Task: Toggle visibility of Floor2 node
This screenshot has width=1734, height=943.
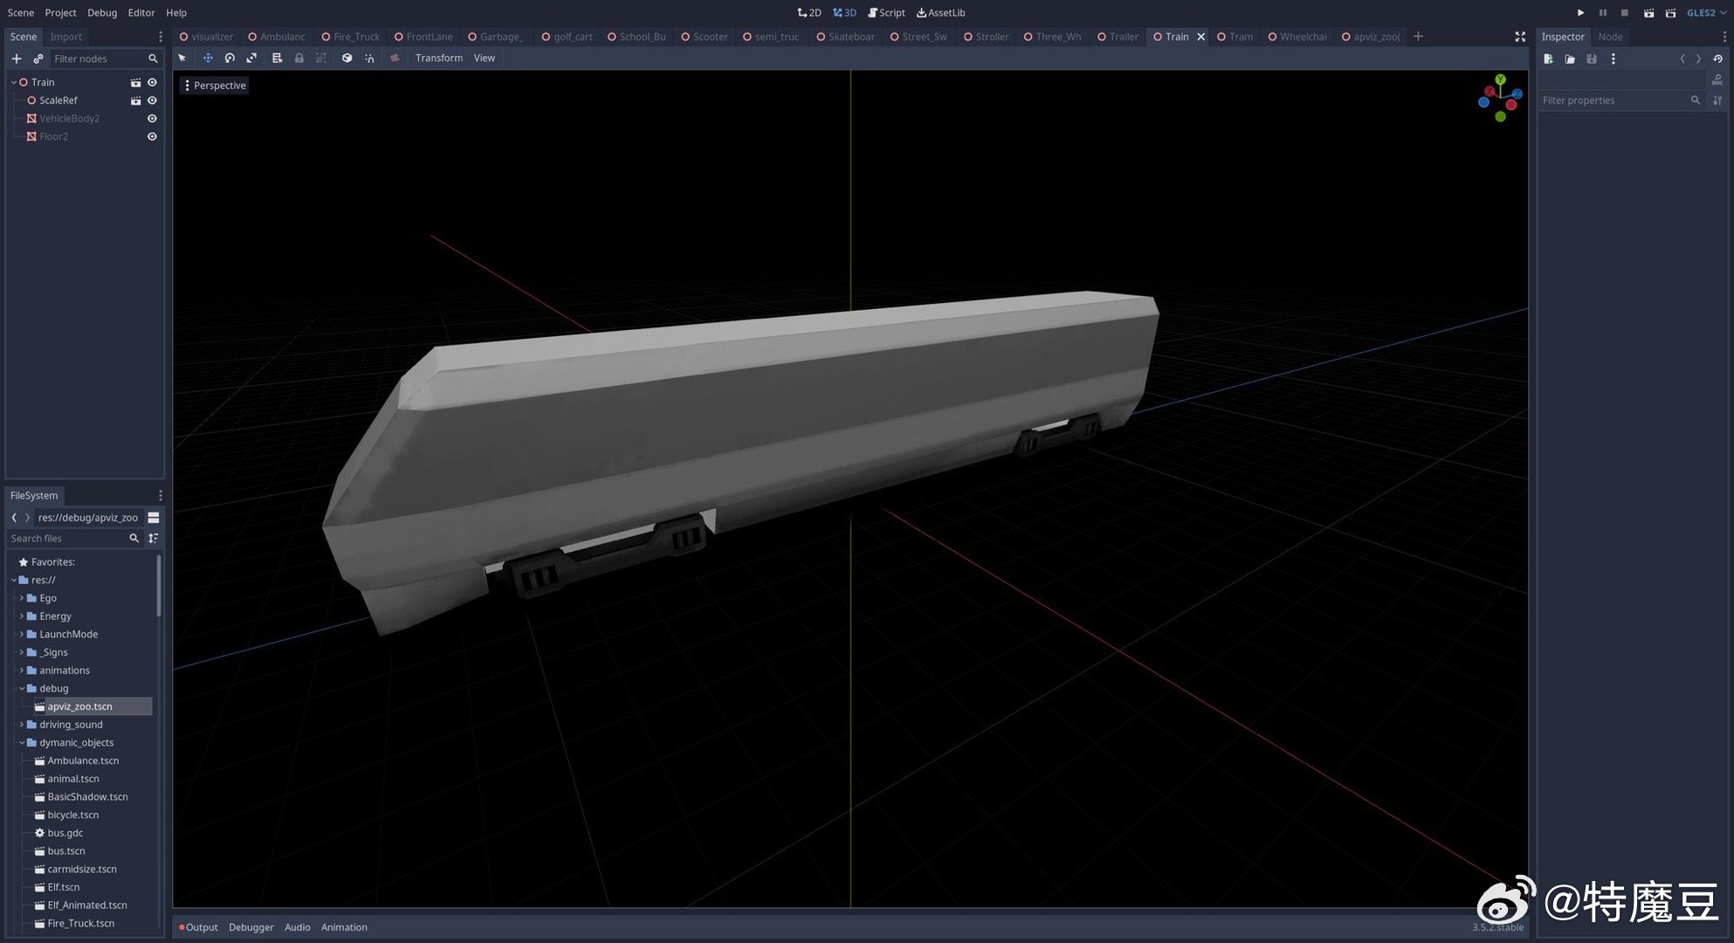Action: [152, 137]
